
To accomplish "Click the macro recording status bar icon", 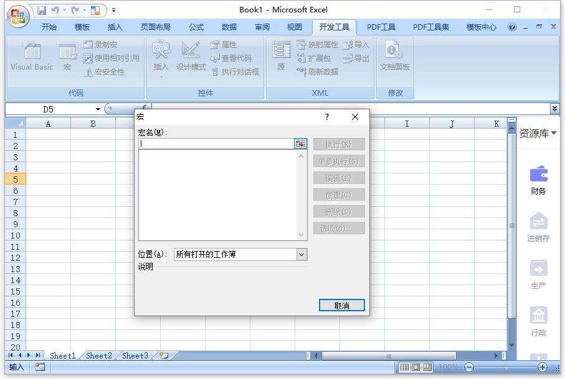I will click(40, 367).
